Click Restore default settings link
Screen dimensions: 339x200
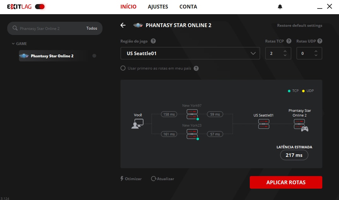click(x=300, y=26)
